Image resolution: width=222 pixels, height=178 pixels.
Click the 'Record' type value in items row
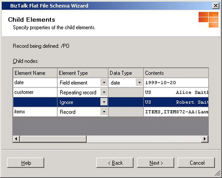68,112
